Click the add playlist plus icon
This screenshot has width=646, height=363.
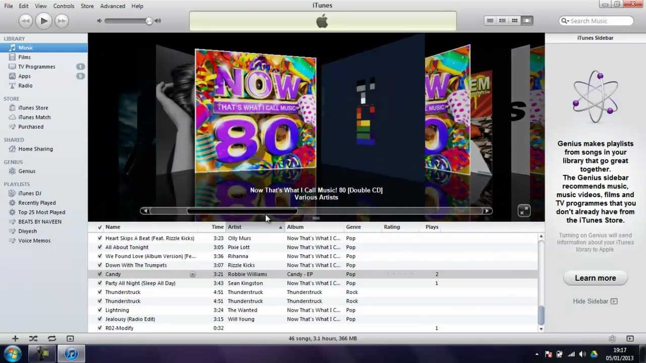[x=15, y=339]
